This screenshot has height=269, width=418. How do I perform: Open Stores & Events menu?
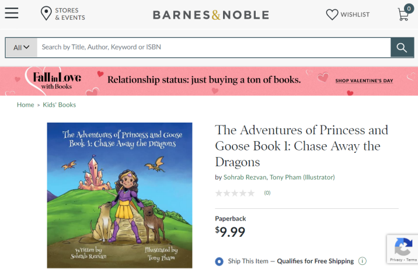coord(69,14)
